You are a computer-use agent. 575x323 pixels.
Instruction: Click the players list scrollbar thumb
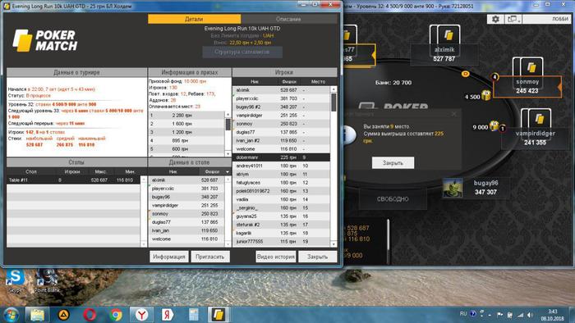point(333,102)
